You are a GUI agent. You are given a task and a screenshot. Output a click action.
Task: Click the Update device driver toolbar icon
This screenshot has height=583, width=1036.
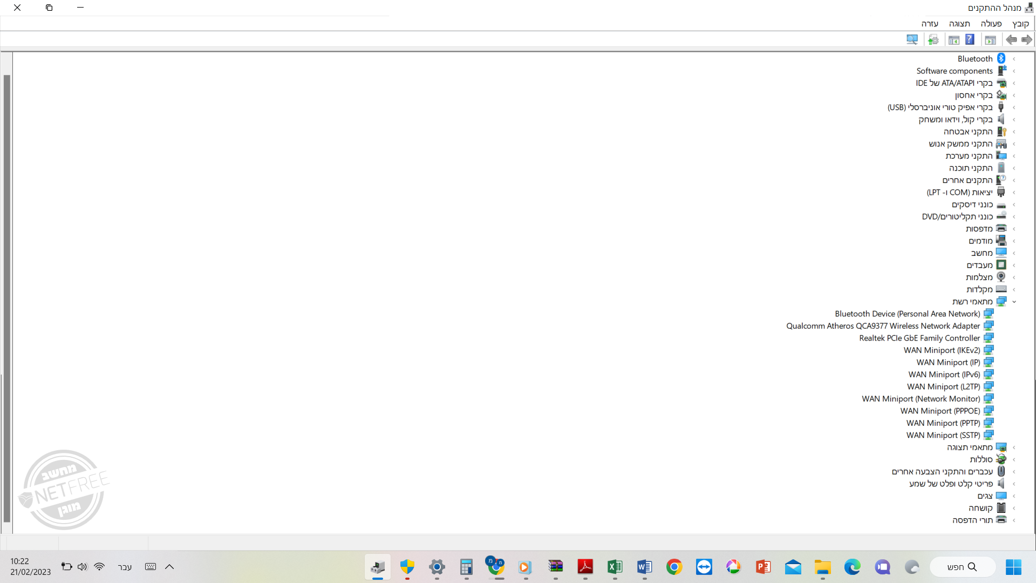coord(933,39)
